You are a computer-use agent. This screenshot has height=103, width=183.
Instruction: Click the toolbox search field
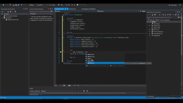click(40, 11)
